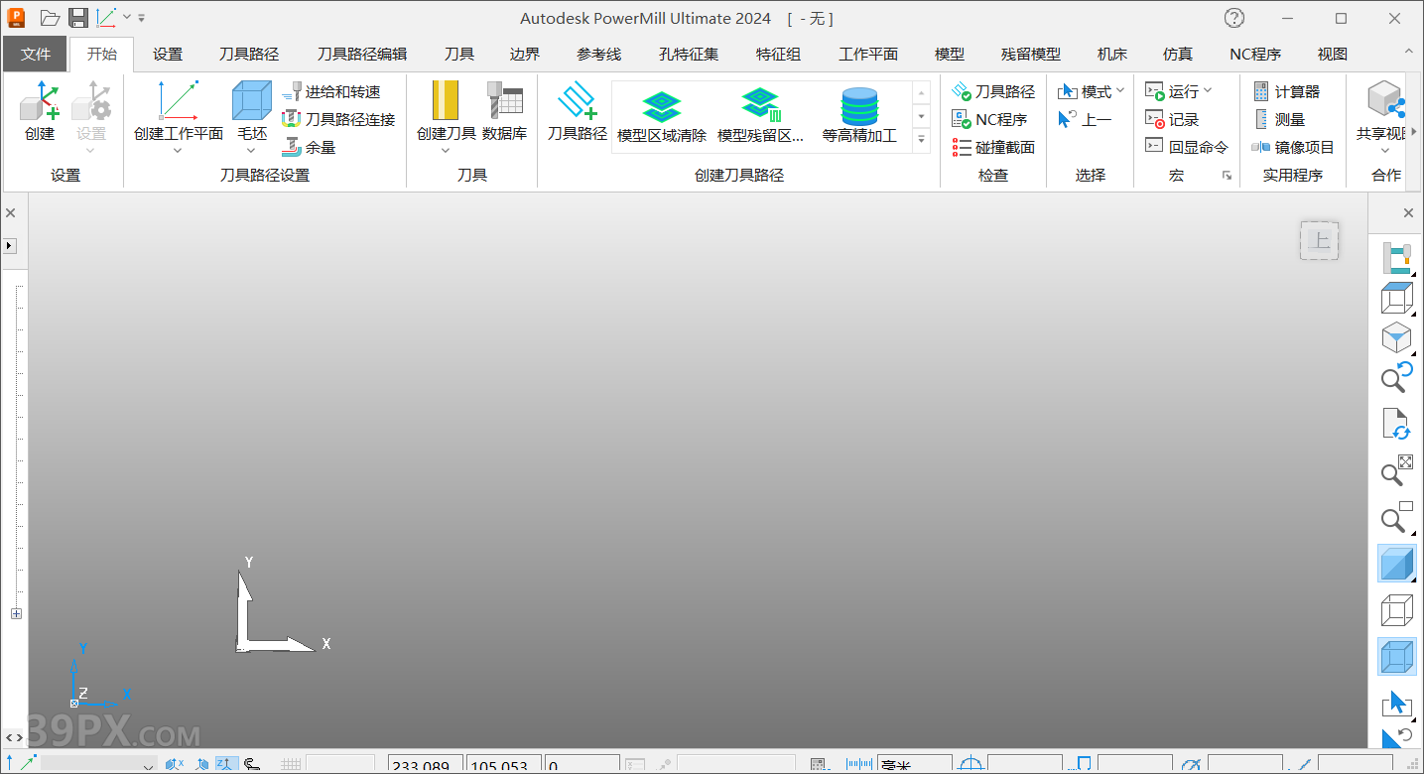This screenshot has height=774, width=1424.
Task: Click the machine tool view icon
Action: (1397, 258)
